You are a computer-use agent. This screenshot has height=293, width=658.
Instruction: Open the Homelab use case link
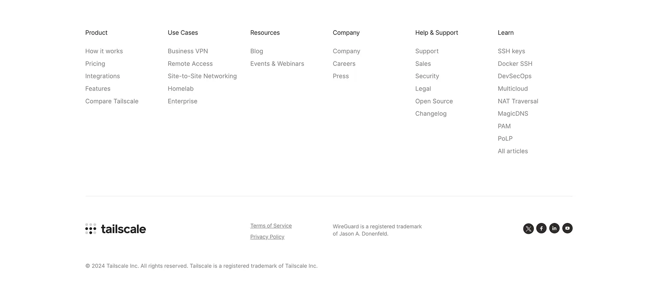[181, 89]
